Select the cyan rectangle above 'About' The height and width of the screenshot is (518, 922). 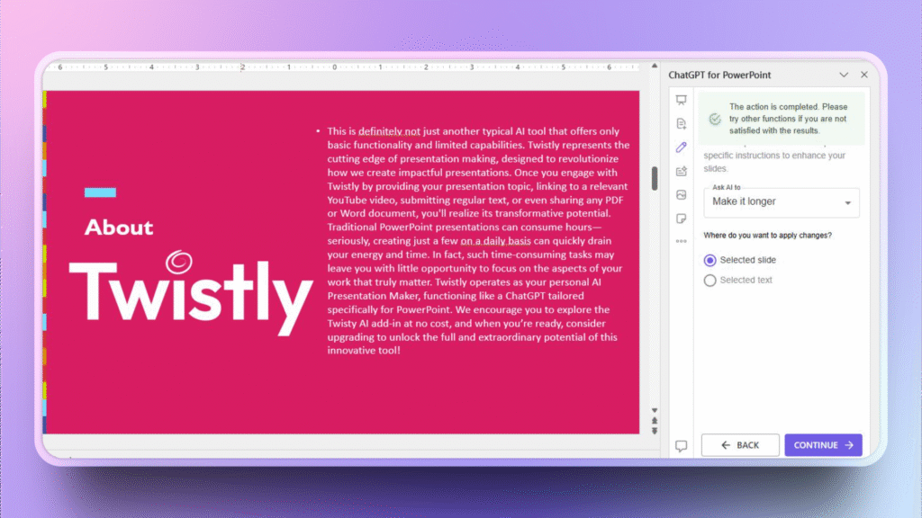(100, 192)
